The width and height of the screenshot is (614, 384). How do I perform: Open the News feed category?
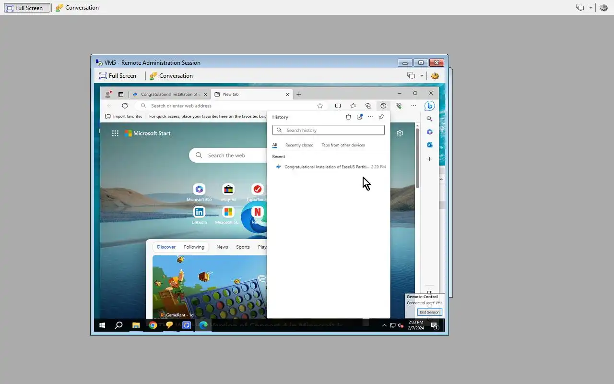(x=222, y=247)
